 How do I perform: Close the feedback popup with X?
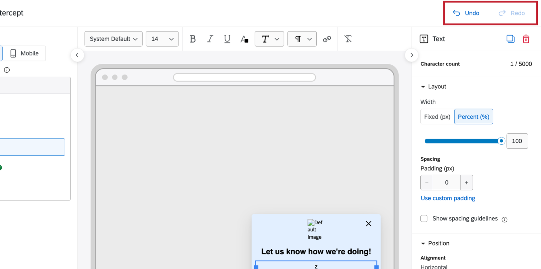pyautogui.click(x=369, y=224)
